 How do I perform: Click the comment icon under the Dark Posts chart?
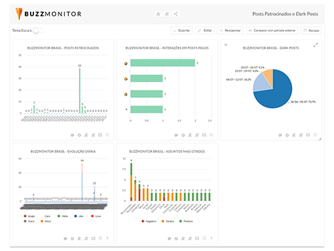click(280, 135)
